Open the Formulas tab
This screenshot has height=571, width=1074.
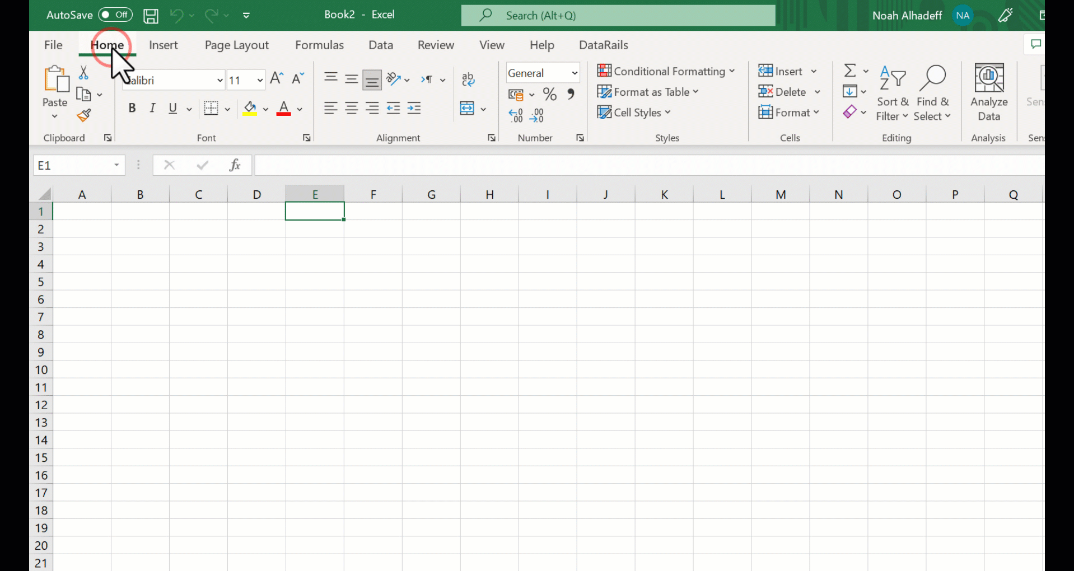[319, 45]
